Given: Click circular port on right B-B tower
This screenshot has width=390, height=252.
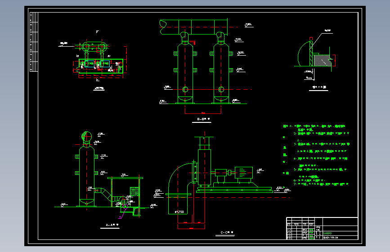Looking at the screenshot, I should (x=221, y=89).
